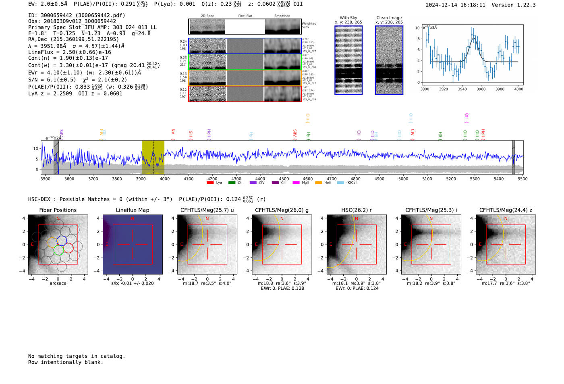Select the LyA z = 2.2509 value
Viewport: 564px width, 384px height.
(x=50, y=93)
